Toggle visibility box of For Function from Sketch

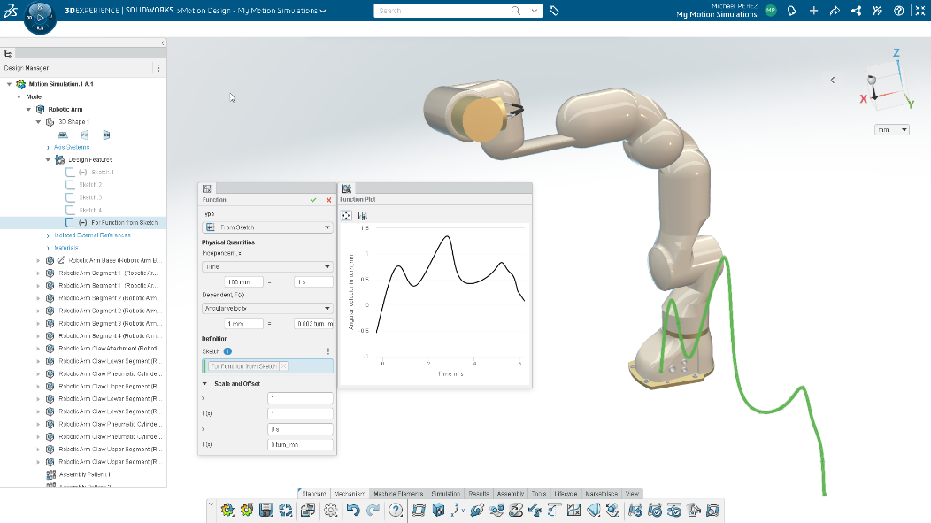70,223
